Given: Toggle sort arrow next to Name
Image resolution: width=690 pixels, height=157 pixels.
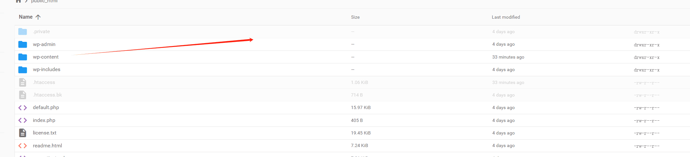Looking at the screenshot, I should click(38, 17).
